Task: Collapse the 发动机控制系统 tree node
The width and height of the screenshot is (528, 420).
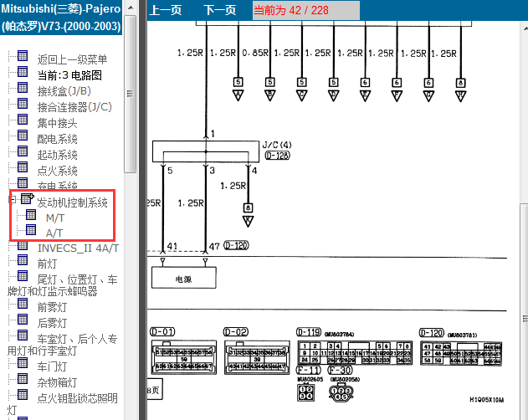Action: (13, 199)
